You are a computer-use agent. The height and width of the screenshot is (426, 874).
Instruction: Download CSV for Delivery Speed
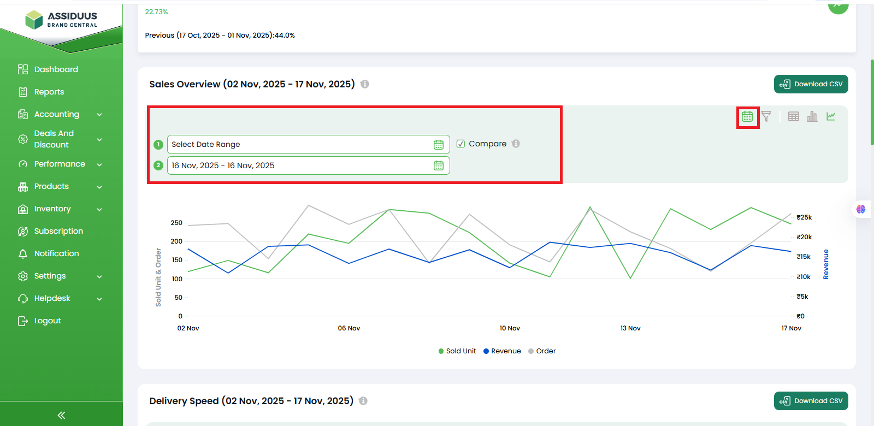pyautogui.click(x=811, y=401)
